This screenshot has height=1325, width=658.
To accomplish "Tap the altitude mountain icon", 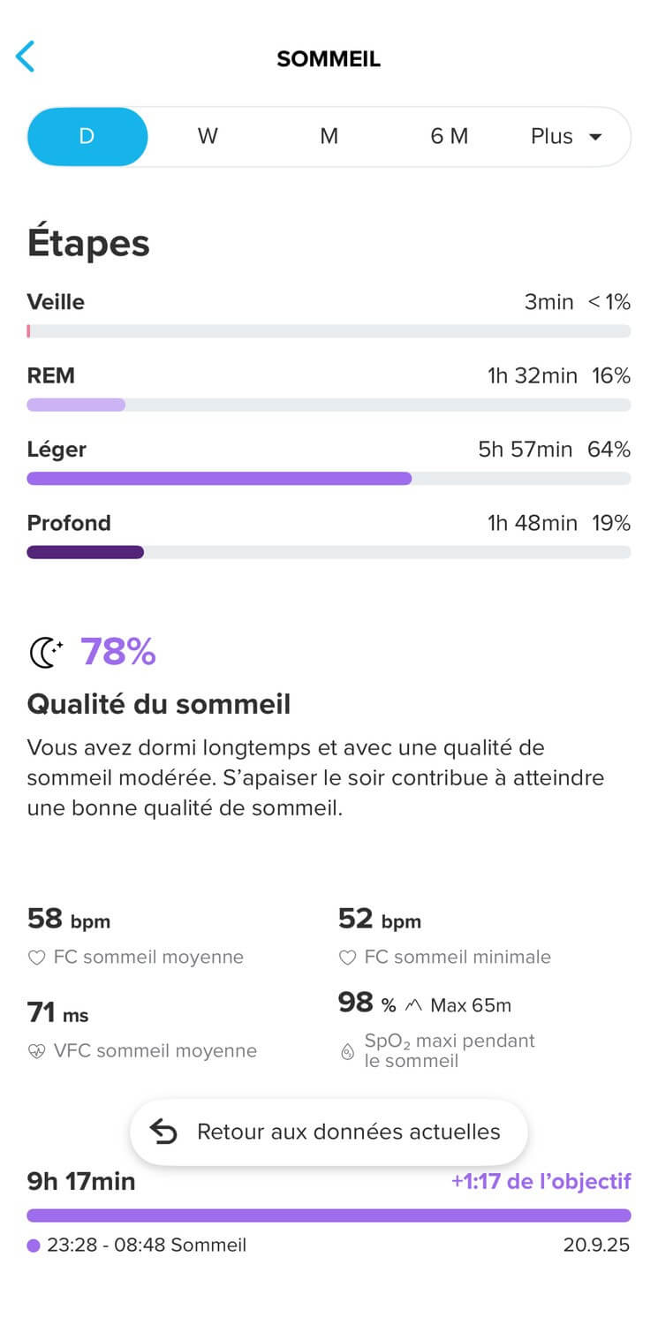I will pyautogui.click(x=413, y=1005).
